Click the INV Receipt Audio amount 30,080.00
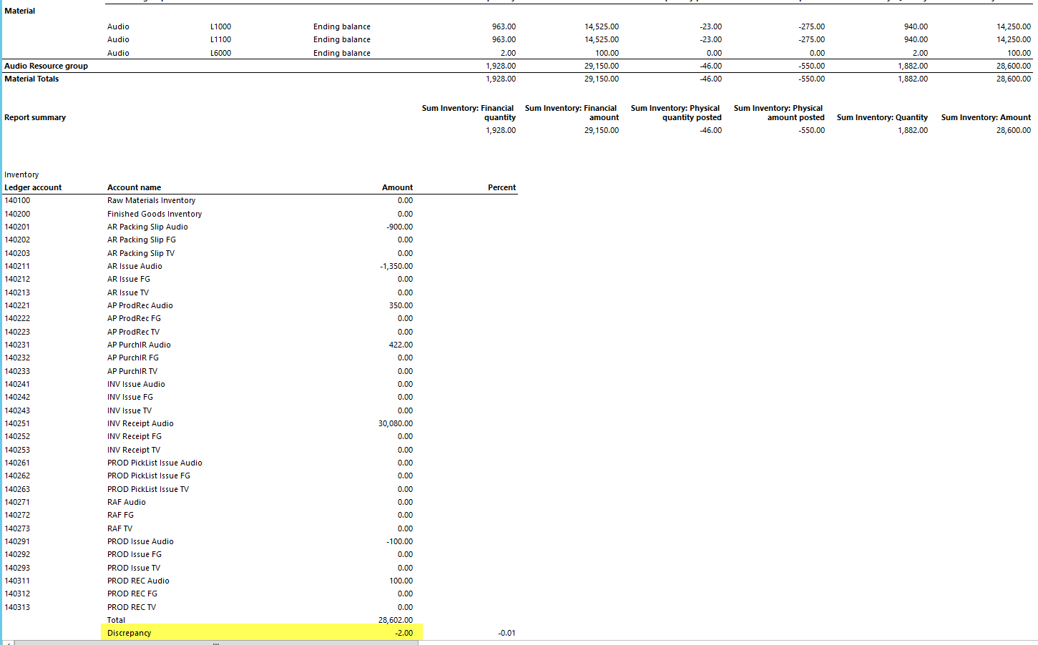This screenshot has width=1038, height=645. point(396,423)
